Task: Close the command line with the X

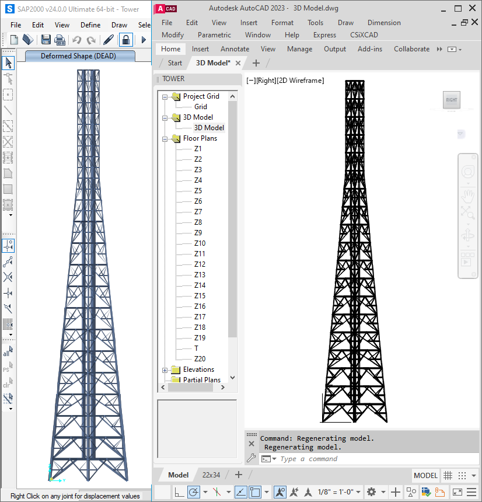Action: 252,444
